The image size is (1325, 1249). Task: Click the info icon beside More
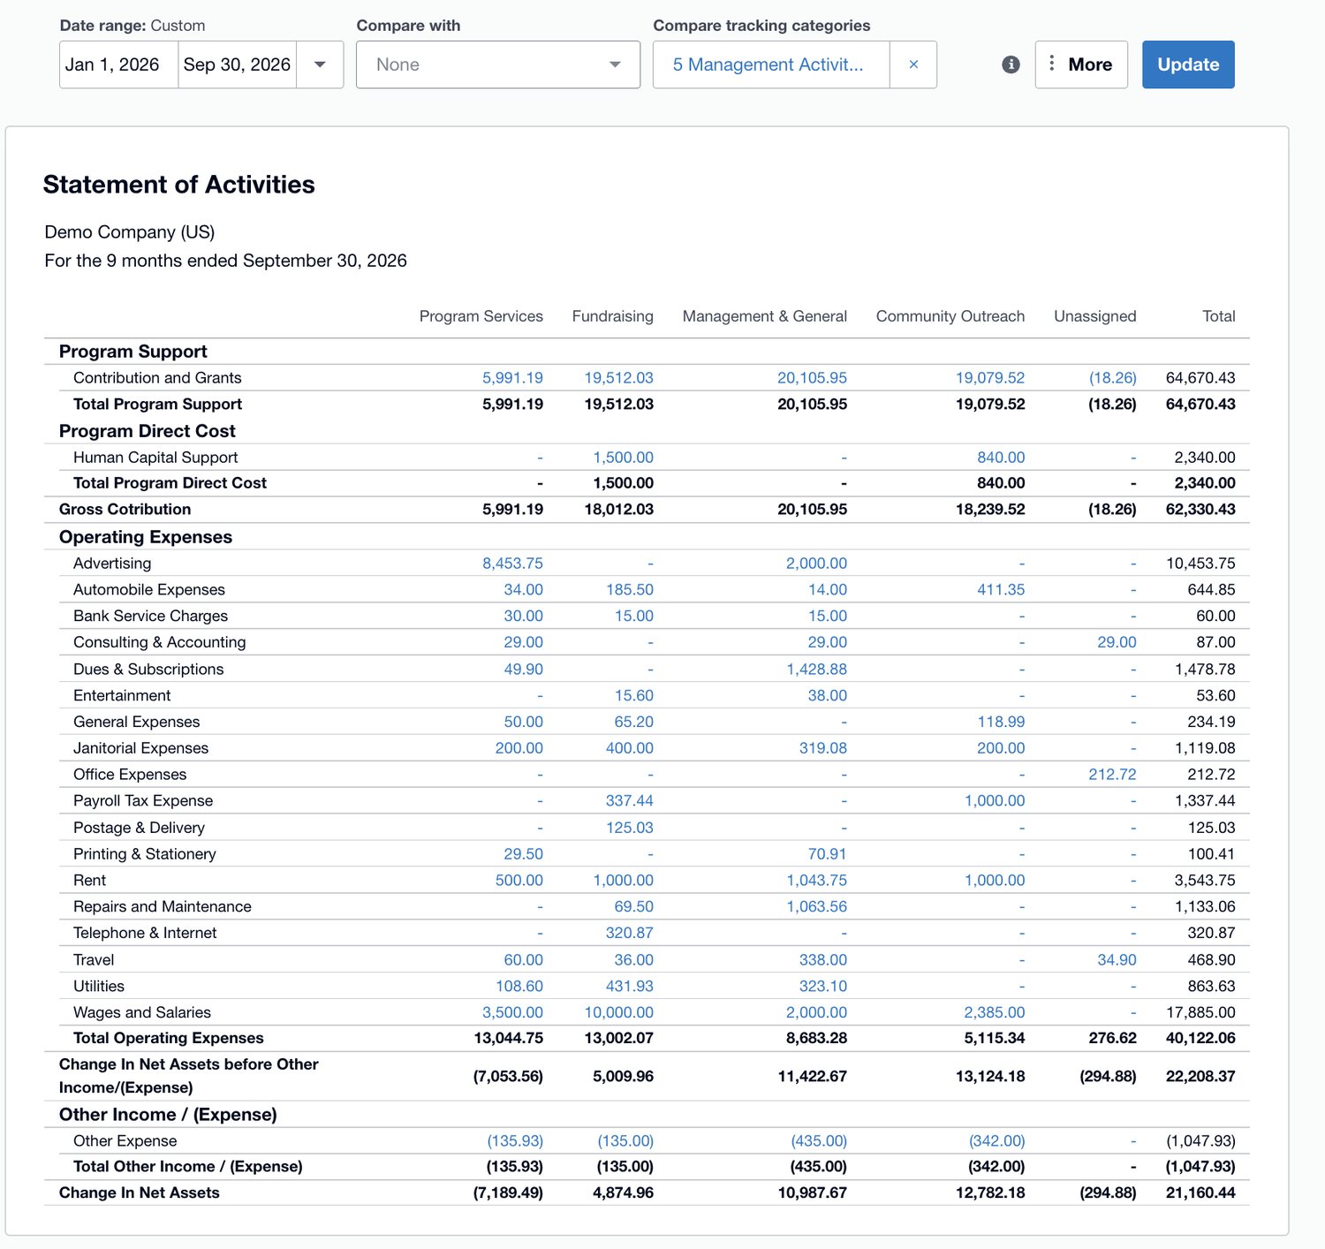pos(1011,64)
